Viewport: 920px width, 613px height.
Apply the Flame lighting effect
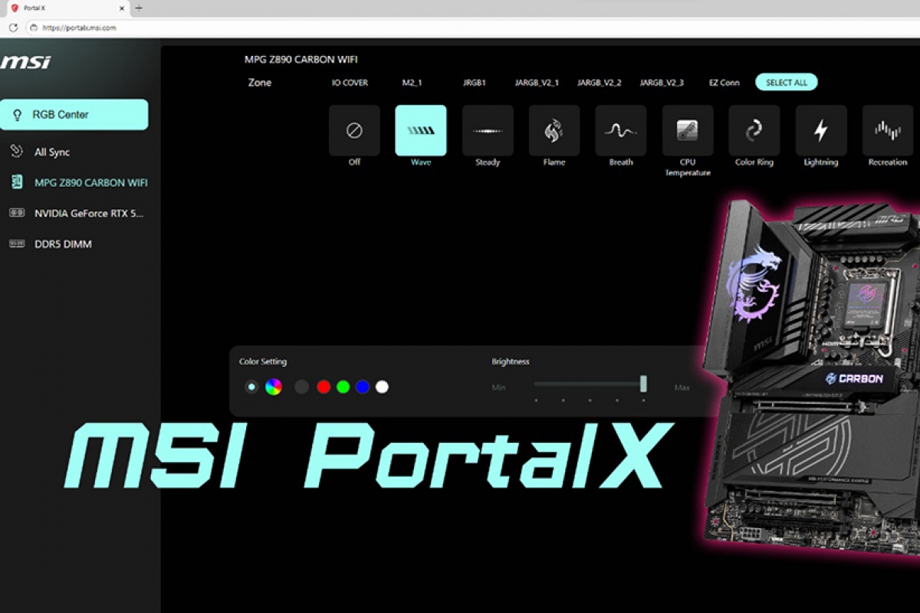pyautogui.click(x=554, y=131)
